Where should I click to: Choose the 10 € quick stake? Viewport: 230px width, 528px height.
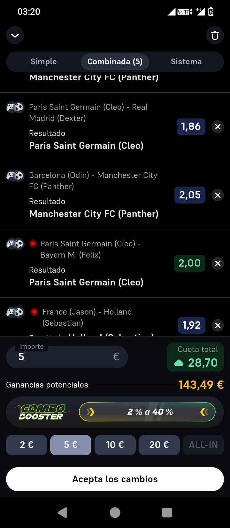(x=115, y=445)
